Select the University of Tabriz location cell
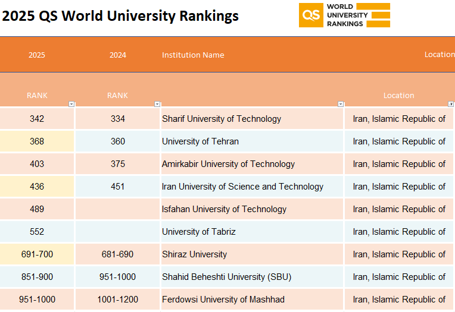The image size is (455, 312). coord(399,232)
